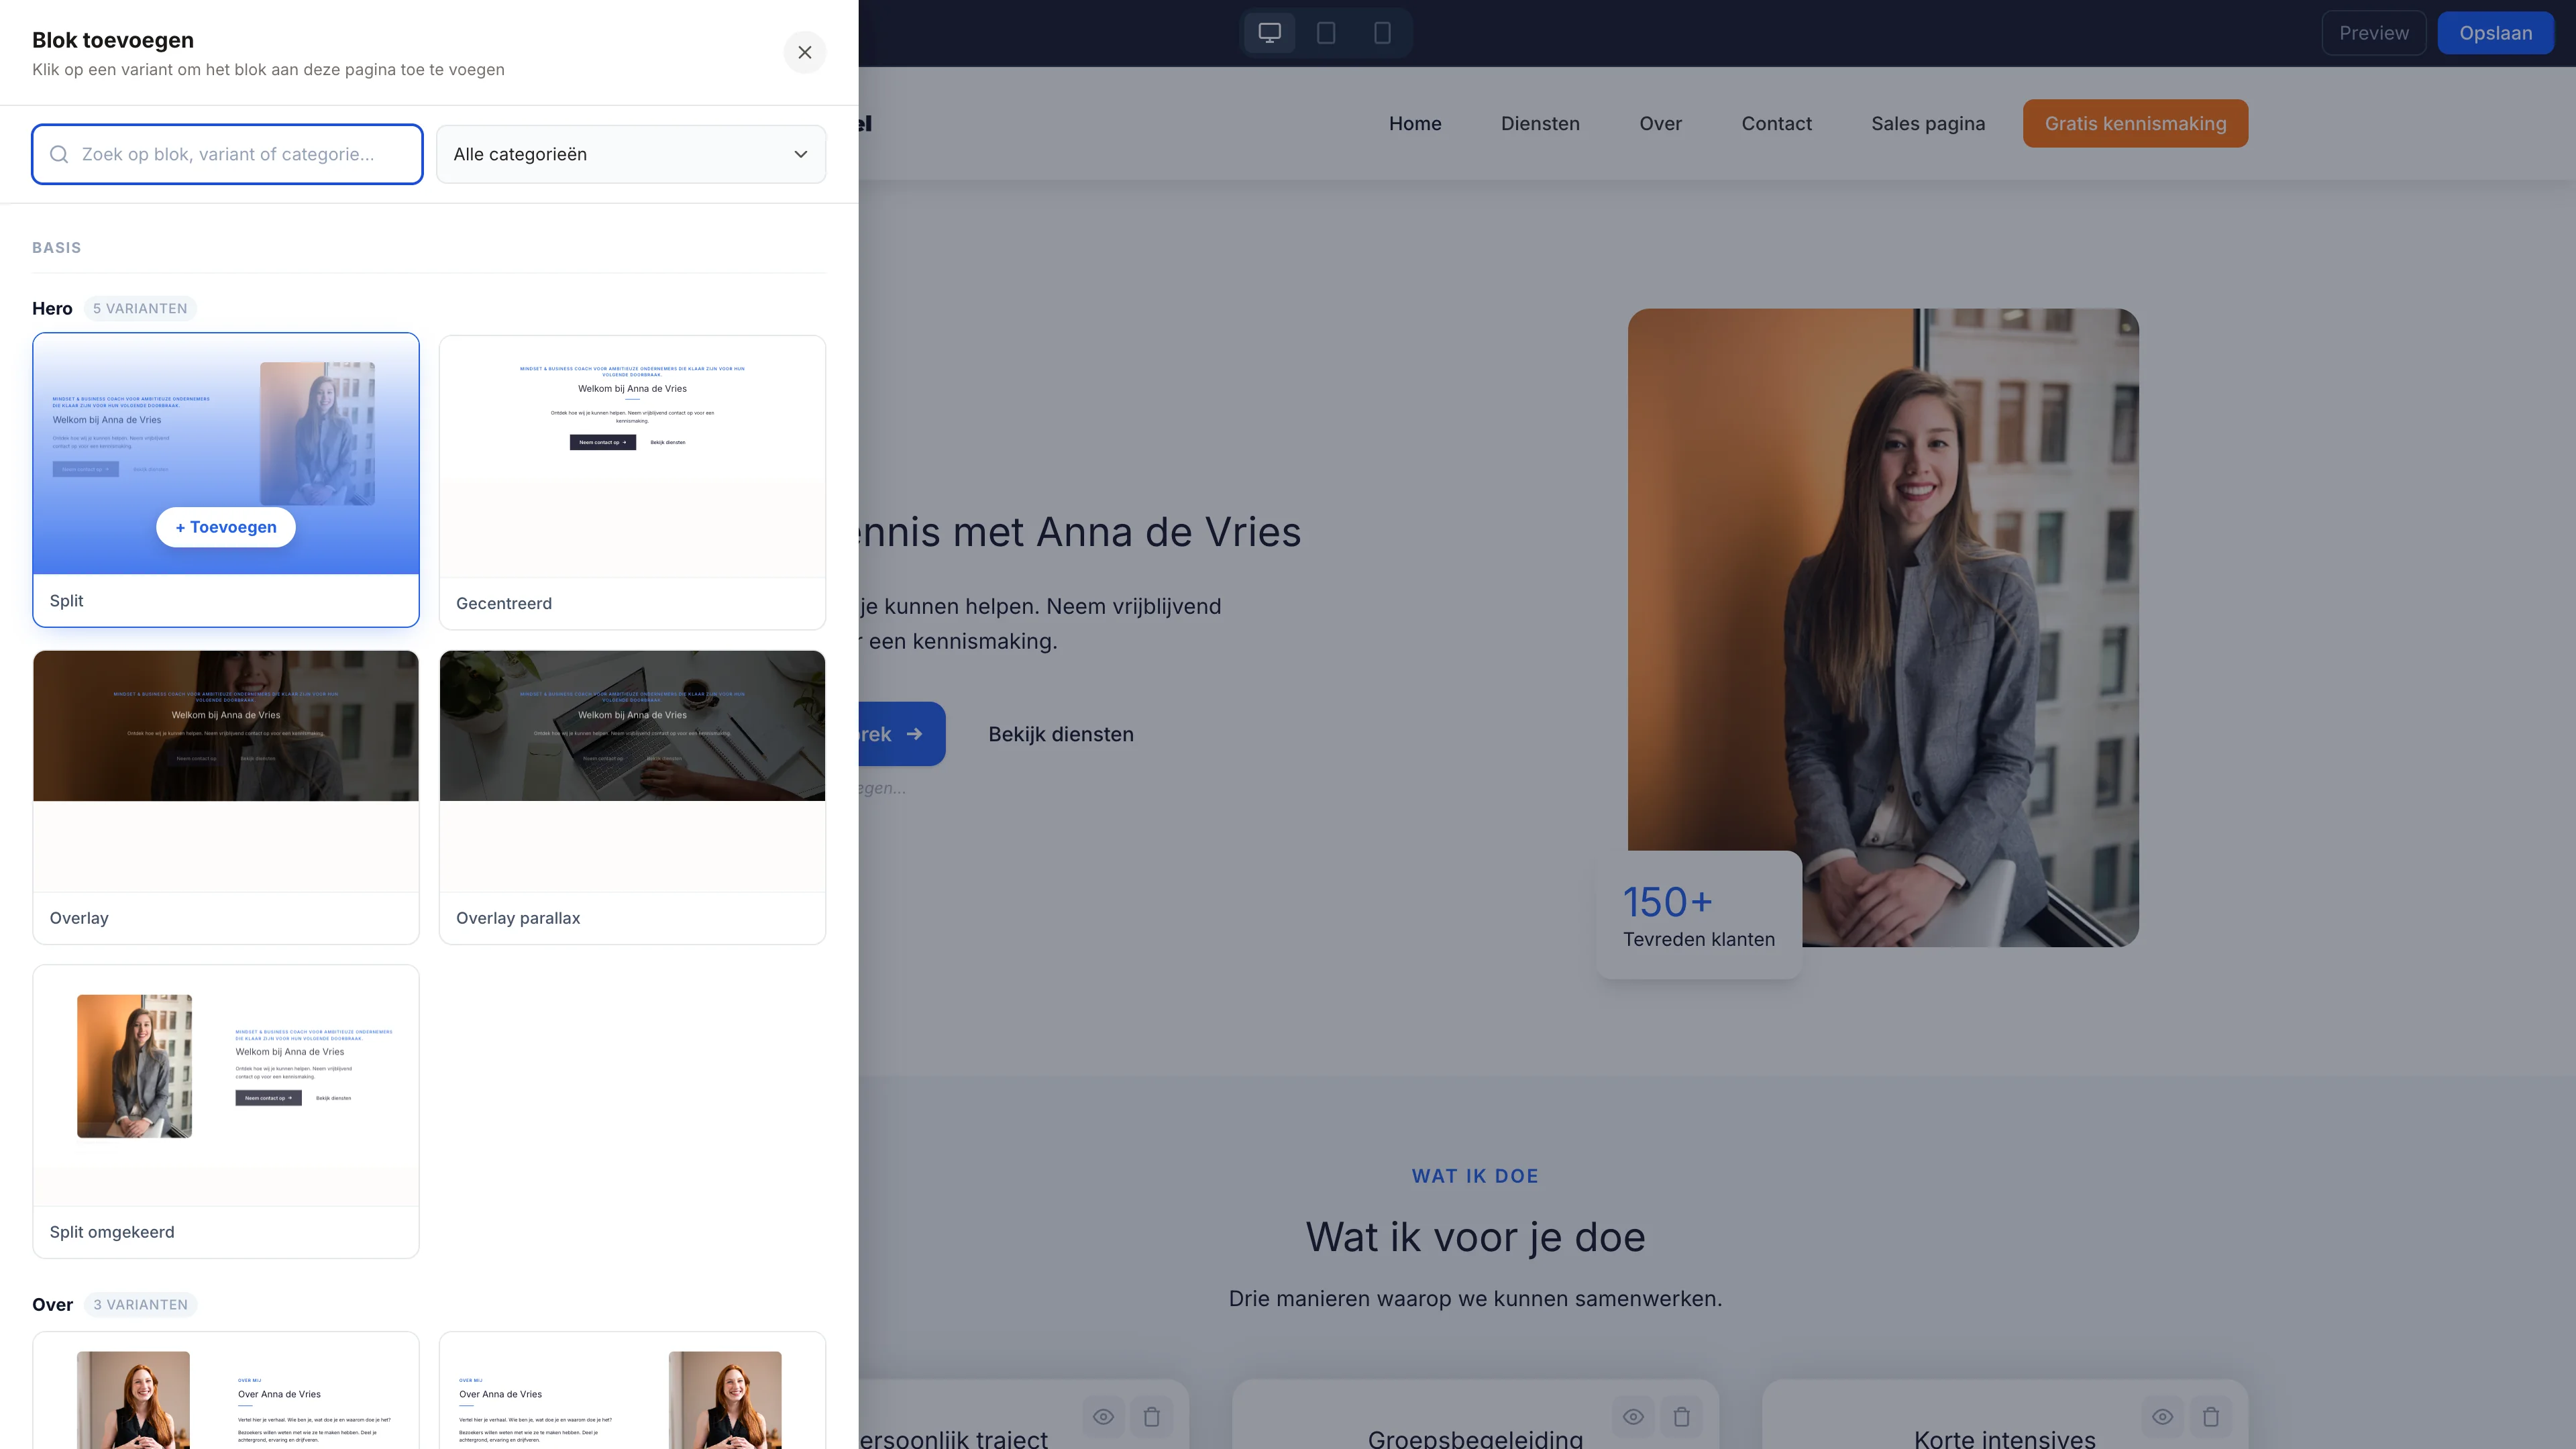Click the Preview button
This screenshot has height=1449, width=2576.
click(x=2373, y=33)
